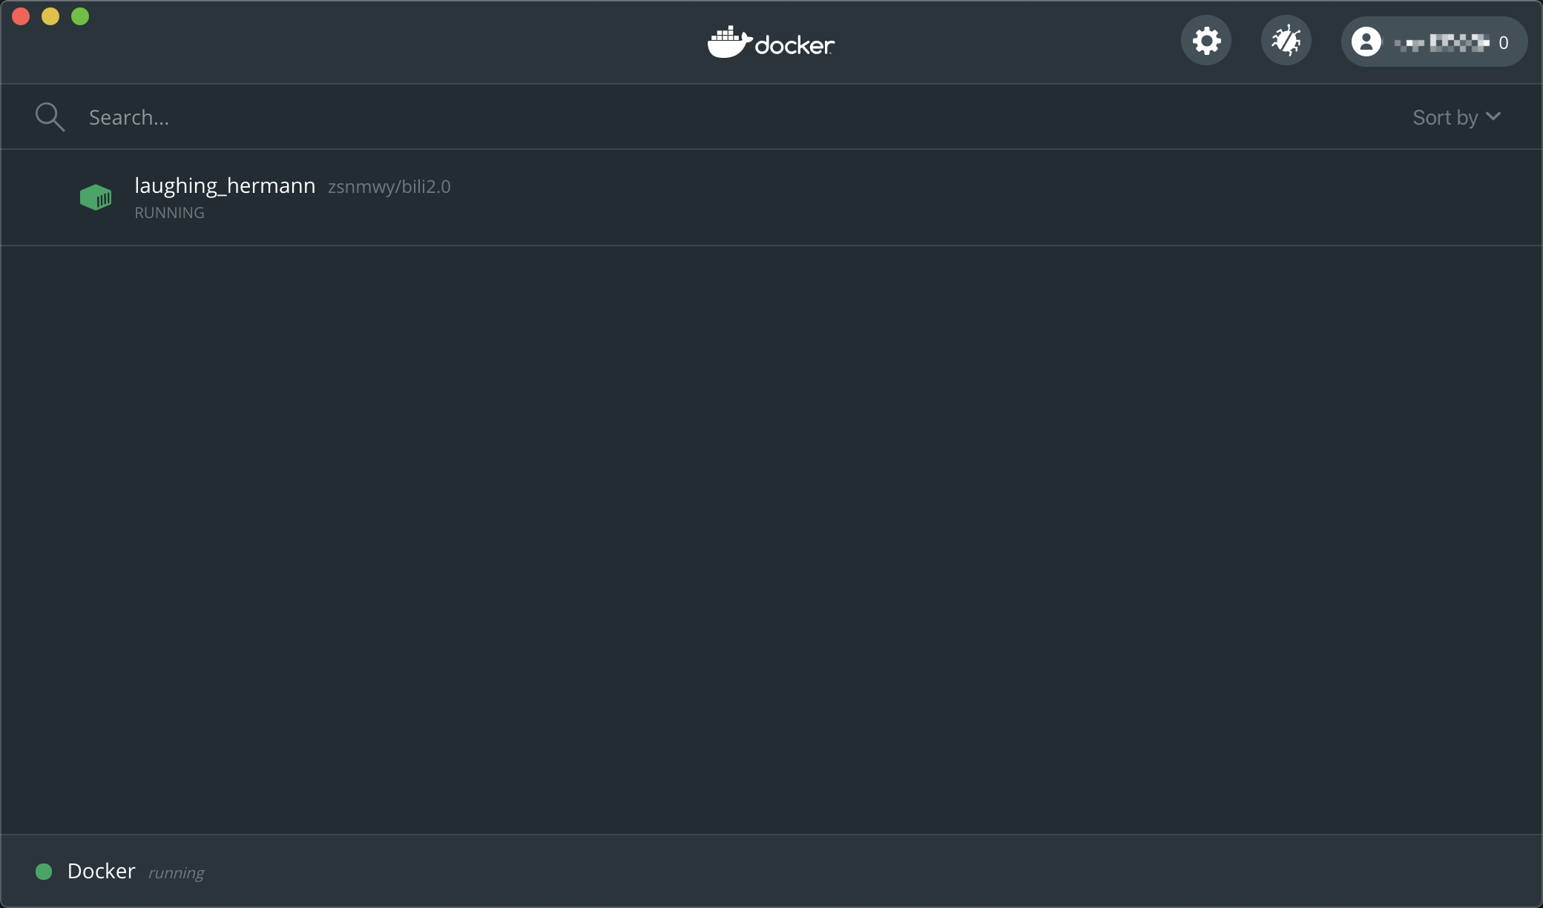Select the account avatar icon

1367,41
